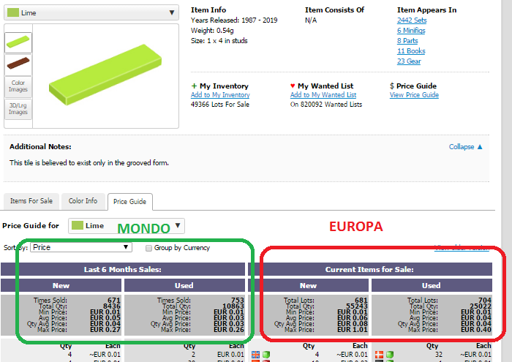Open the Lime color dropdown above the image
The image size is (512, 362).
(91, 12)
